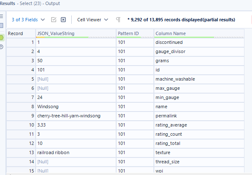The image size is (252, 175).
Task: Click the X cancel-changes icon
Action: pyautogui.click(x=63, y=20)
